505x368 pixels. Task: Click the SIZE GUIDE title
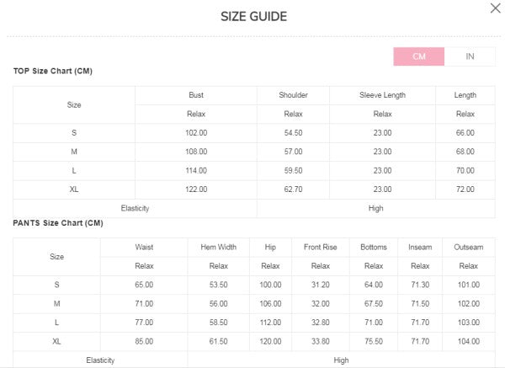tap(253, 17)
